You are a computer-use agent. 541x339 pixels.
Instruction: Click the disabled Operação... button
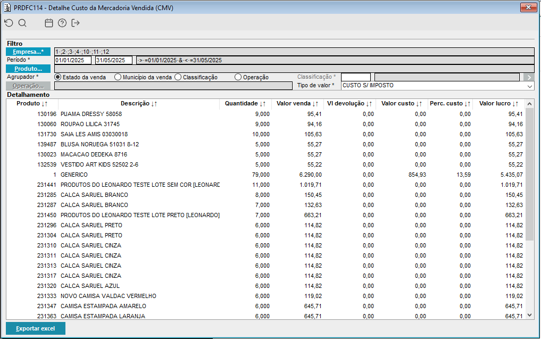pyautogui.click(x=28, y=86)
